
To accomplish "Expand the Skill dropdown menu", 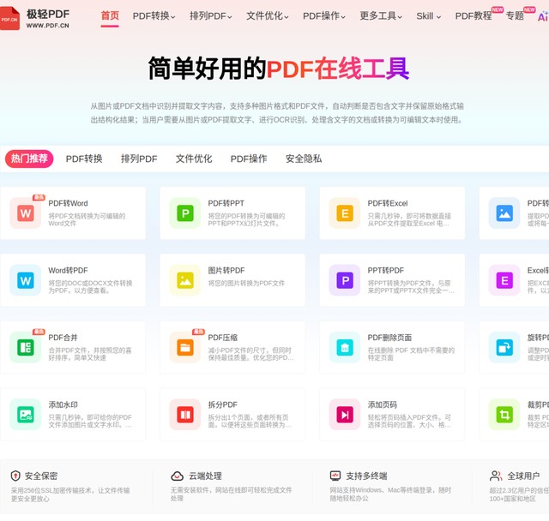I will (429, 16).
